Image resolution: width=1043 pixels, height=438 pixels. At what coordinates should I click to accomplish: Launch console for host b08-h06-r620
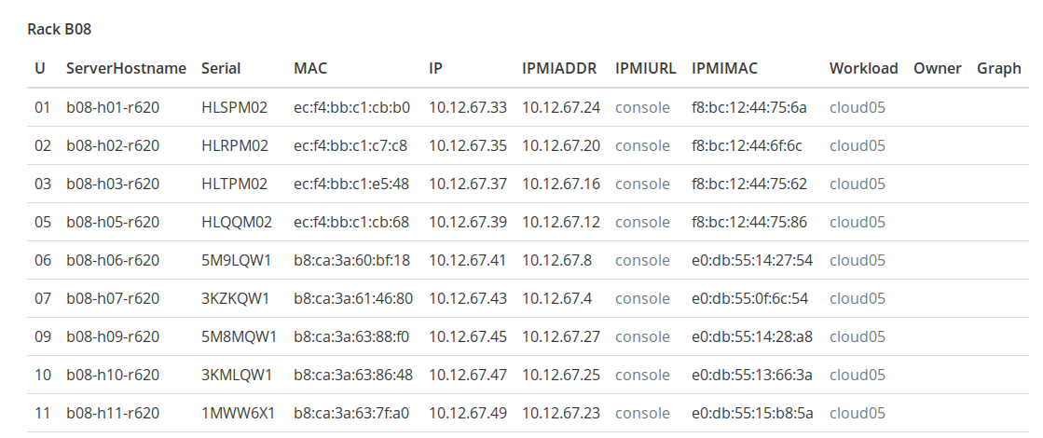[642, 260]
